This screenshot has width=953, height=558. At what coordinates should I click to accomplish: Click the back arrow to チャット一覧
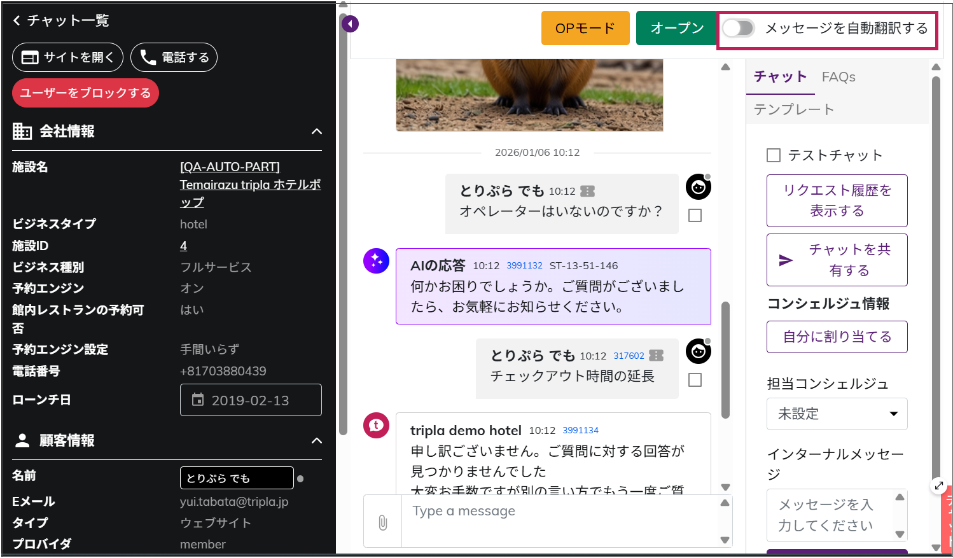[x=17, y=20]
